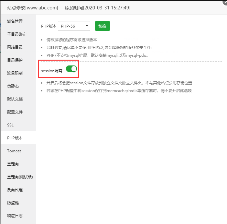Screen dimensions: 227x224
Task: Open 流量限制 in the sidebar
Action: pos(15,73)
